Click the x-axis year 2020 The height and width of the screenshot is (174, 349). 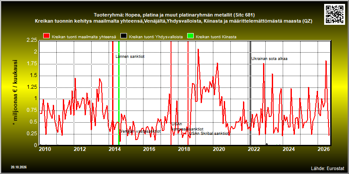point(219,149)
